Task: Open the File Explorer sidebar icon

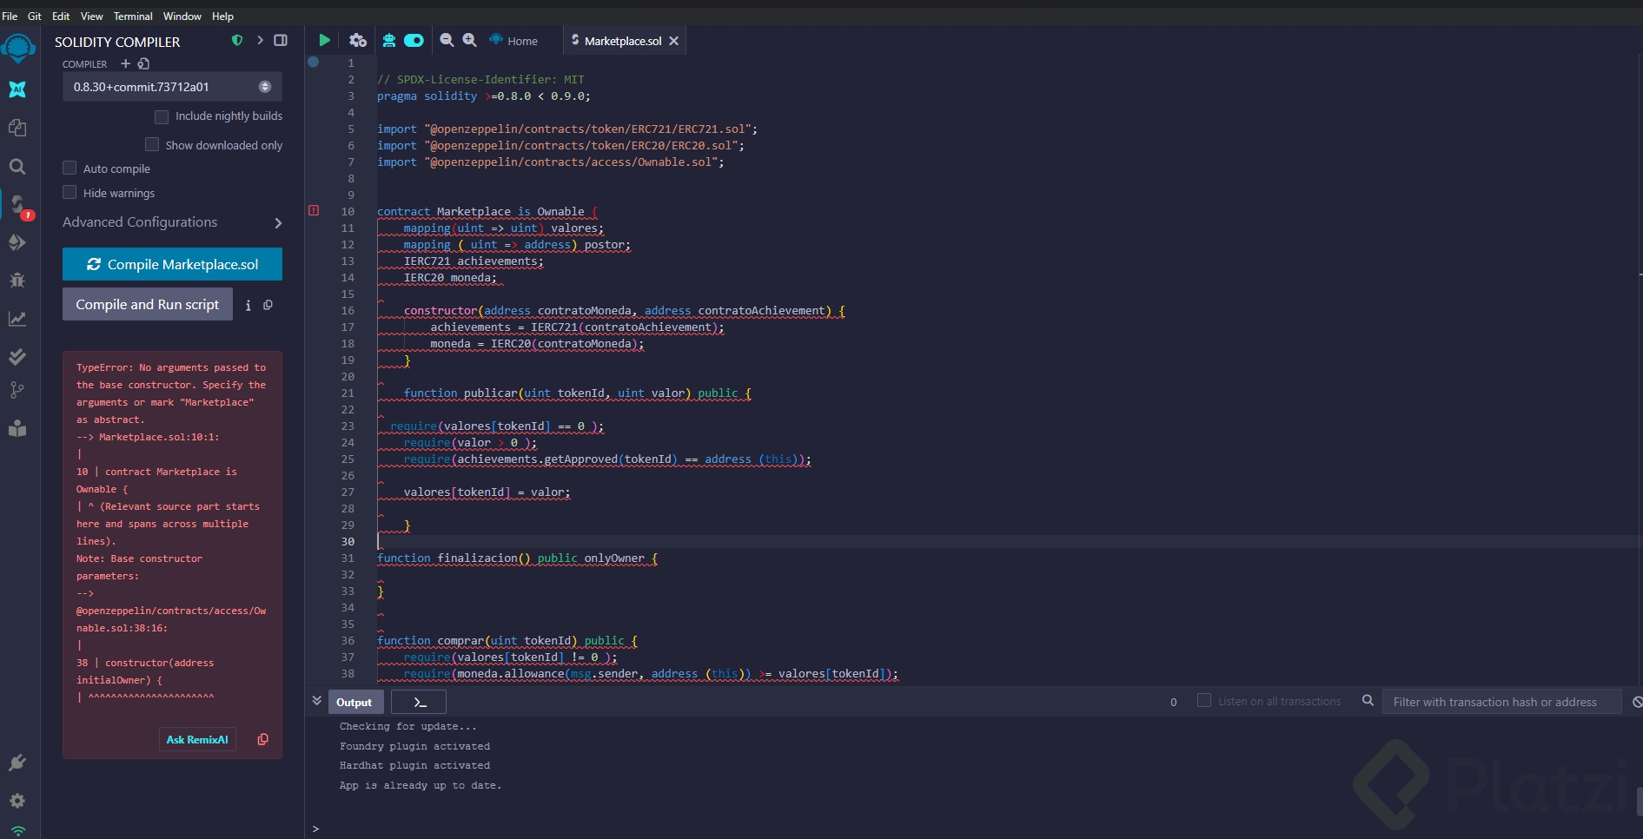Action: 17,128
